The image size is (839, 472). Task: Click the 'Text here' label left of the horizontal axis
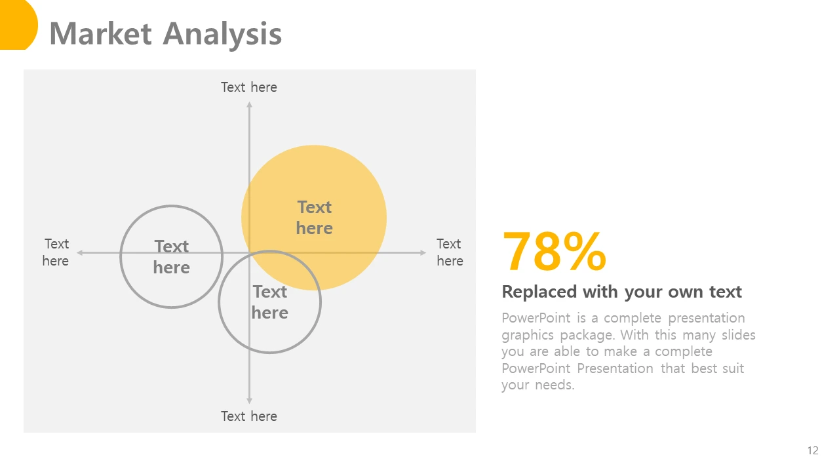click(56, 252)
